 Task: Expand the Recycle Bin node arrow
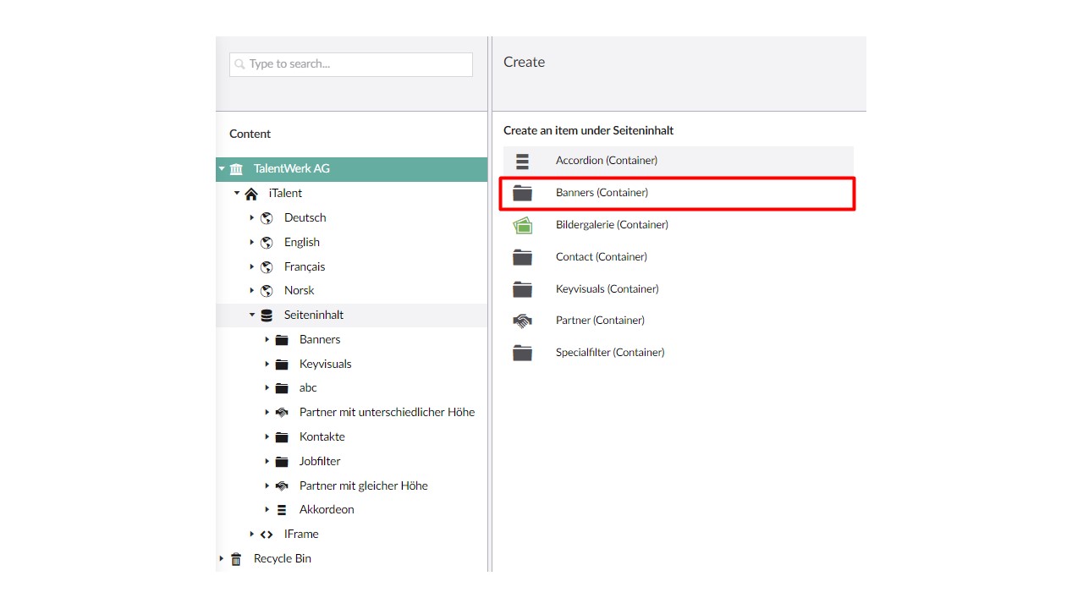point(222,559)
